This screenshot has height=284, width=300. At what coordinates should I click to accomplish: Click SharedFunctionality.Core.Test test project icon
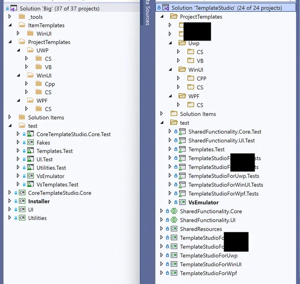(x=182, y=131)
